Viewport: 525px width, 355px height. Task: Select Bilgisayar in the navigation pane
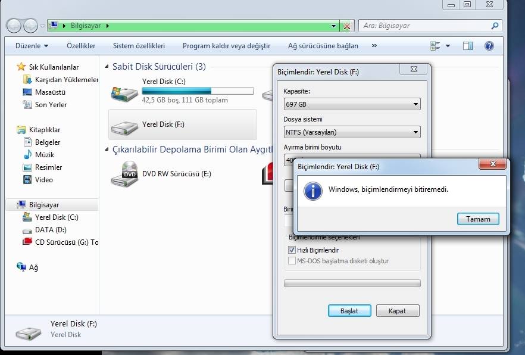(x=44, y=205)
